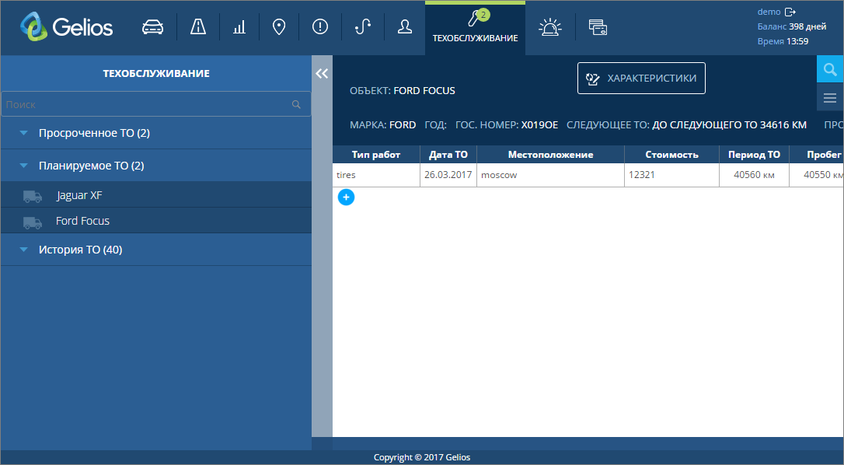The image size is (844, 465).
Task: Select Jaguar XF in the list
Action: point(79,195)
